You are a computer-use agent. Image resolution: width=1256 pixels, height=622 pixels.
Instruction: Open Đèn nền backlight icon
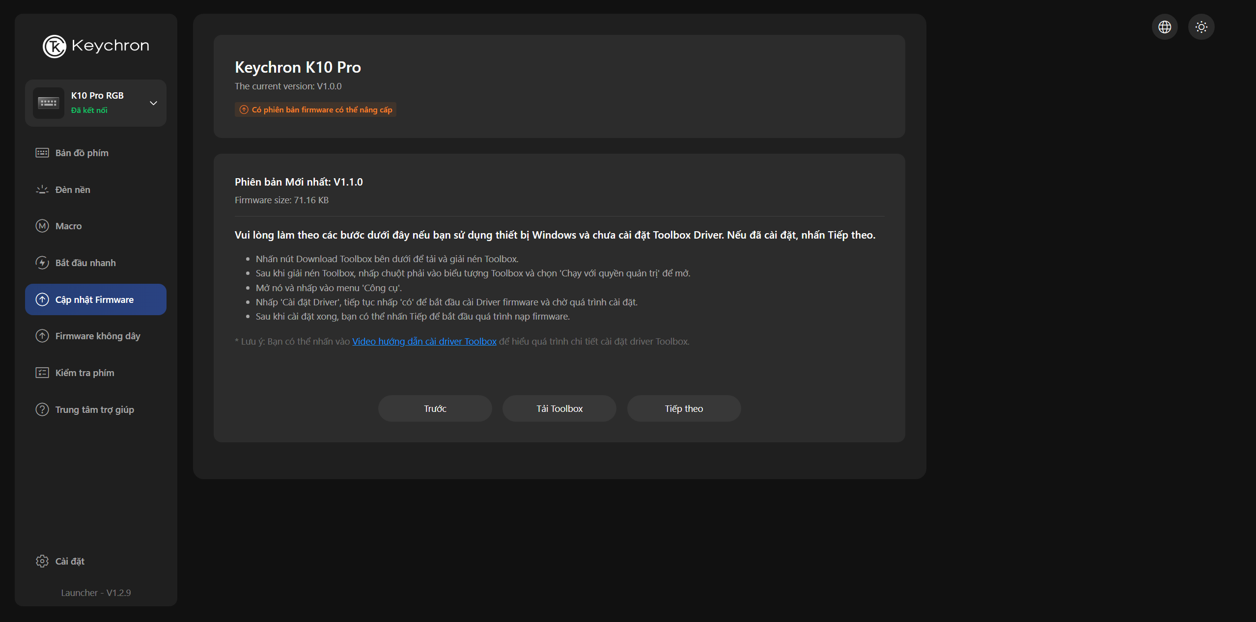(x=42, y=189)
